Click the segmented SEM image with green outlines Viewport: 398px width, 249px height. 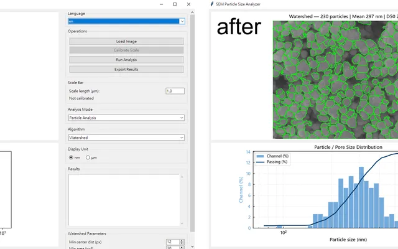click(x=335, y=80)
